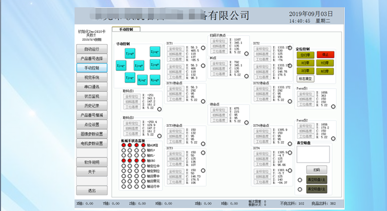Click the Zjog+ jog button
The width and height of the screenshot is (387, 211).
coord(155,65)
